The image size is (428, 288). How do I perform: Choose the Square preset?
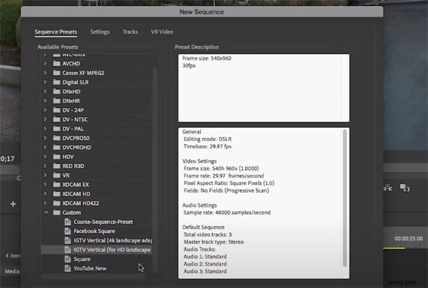(82, 259)
